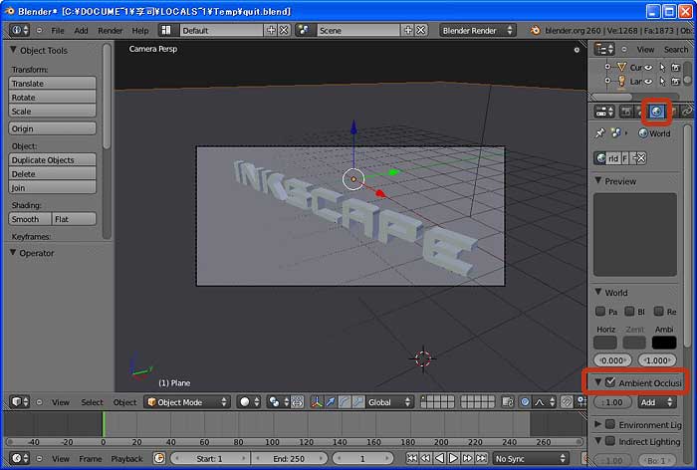Viewport: 697px width, 470px height.
Task: Toggle the Environment Lighting checkbox
Action: coord(610,424)
